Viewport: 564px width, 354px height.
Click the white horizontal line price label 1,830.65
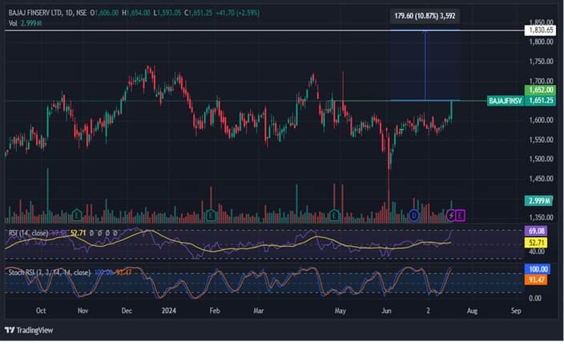(x=540, y=30)
